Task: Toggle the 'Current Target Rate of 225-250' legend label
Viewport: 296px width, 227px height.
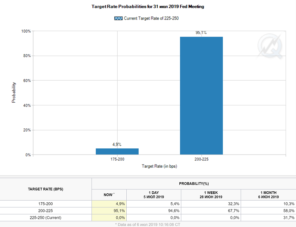Action: click(151, 18)
